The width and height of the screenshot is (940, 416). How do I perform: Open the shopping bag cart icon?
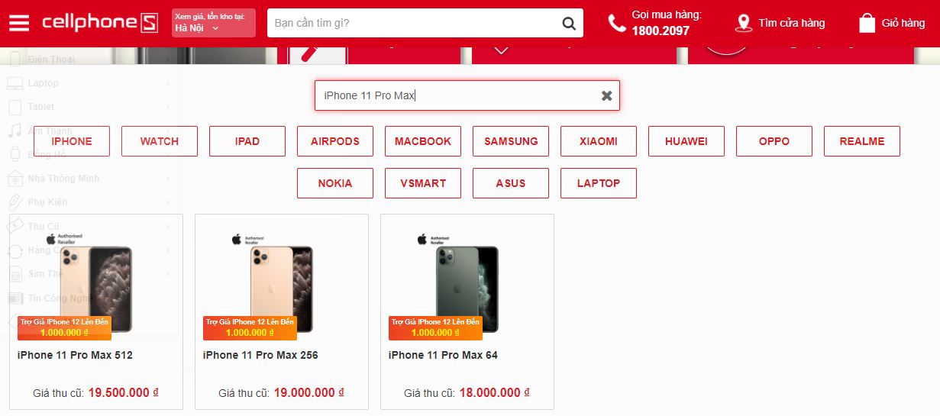click(867, 23)
